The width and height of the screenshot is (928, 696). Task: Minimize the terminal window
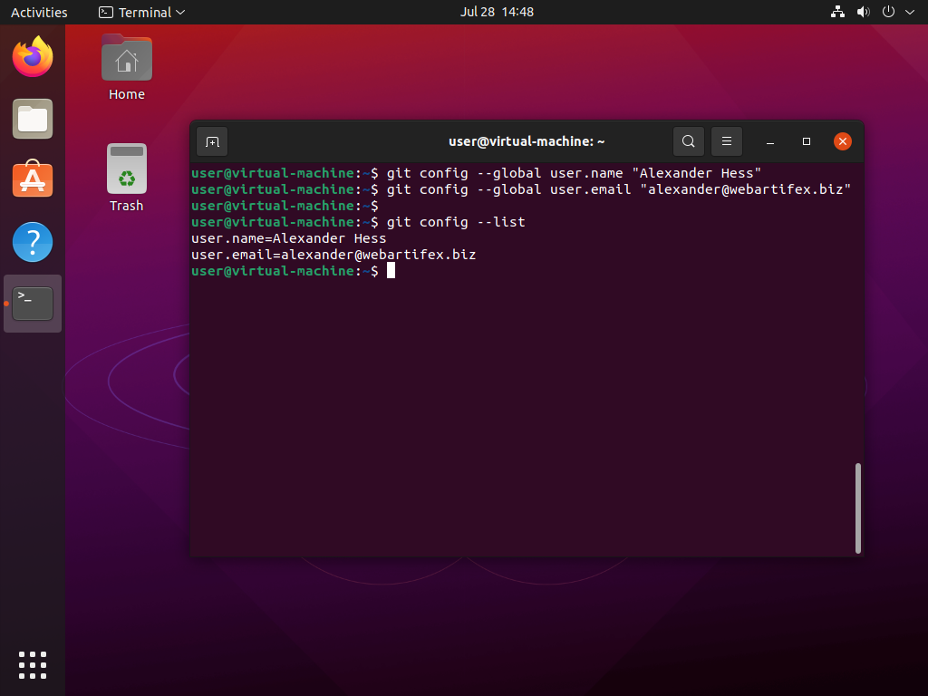769,141
